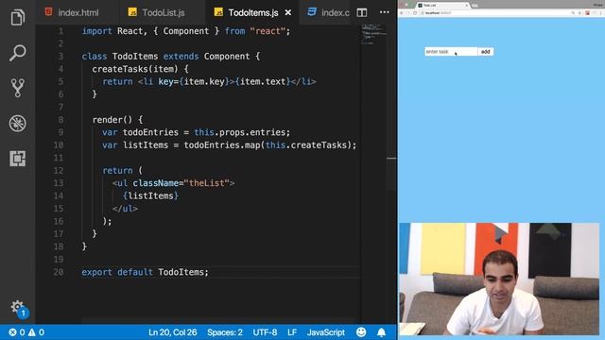This screenshot has width=605, height=340.
Task: Open notifications bell in status bar
Action: coord(381,332)
